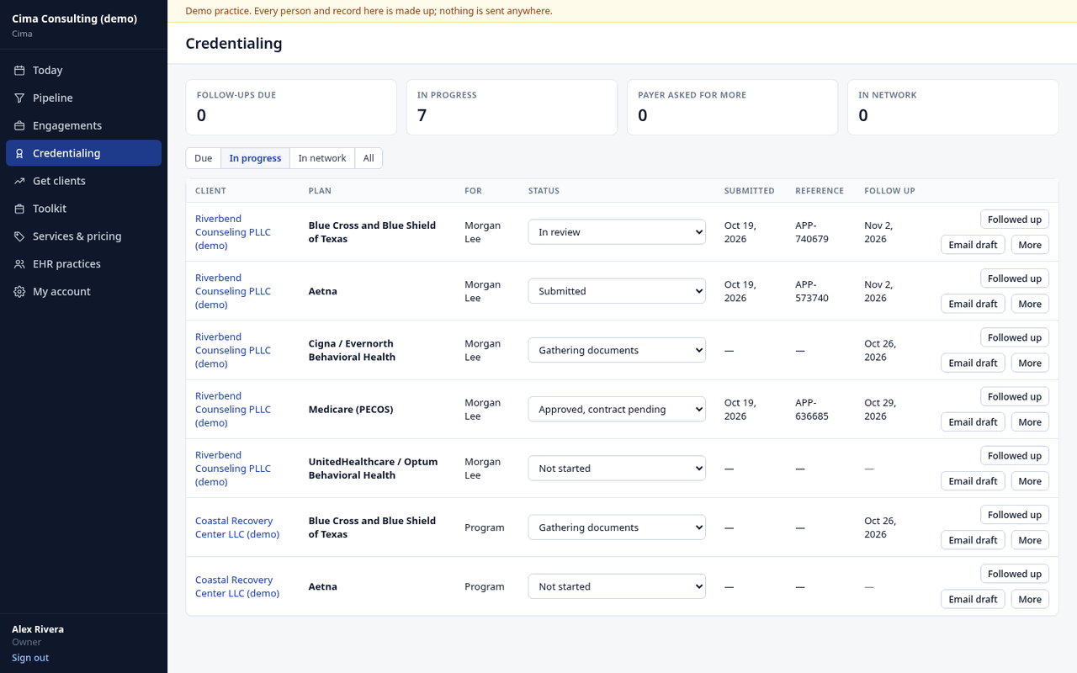This screenshot has width=1077, height=673.
Task: Click the Engagements briefcase icon
Action: pyautogui.click(x=19, y=126)
